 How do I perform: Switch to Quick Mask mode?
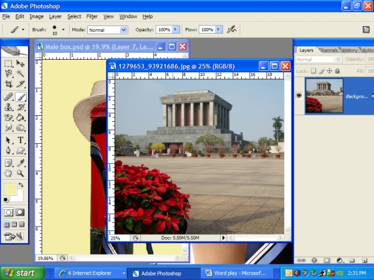tap(20, 212)
